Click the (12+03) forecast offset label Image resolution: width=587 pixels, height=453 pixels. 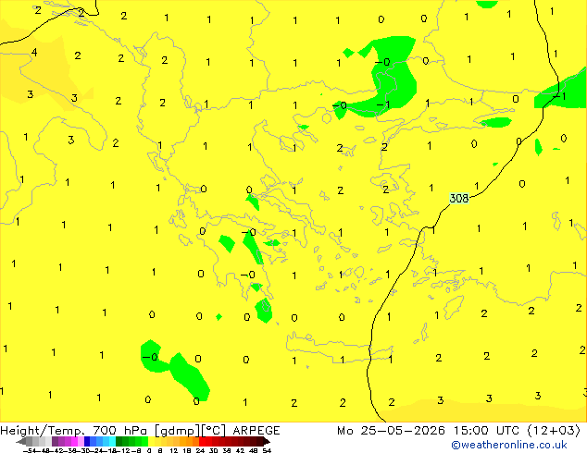(554, 431)
